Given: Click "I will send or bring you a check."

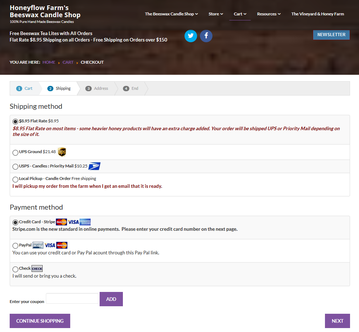Looking at the screenshot, I should pos(44,276).
